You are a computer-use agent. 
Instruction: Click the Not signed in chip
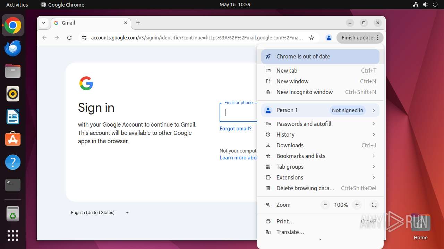point(347,110)
